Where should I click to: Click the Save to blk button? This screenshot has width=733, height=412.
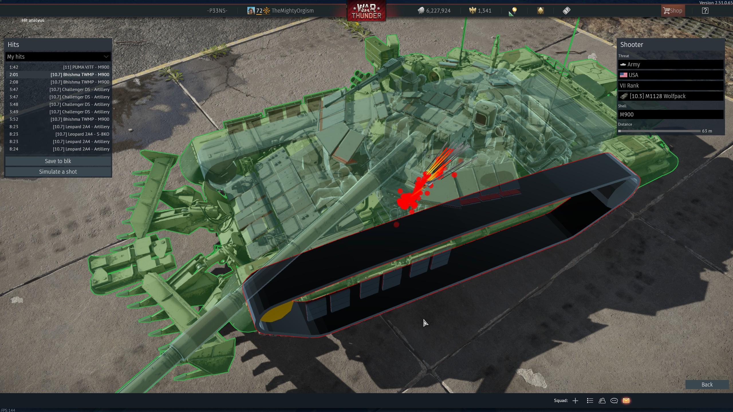click(58, 161)
